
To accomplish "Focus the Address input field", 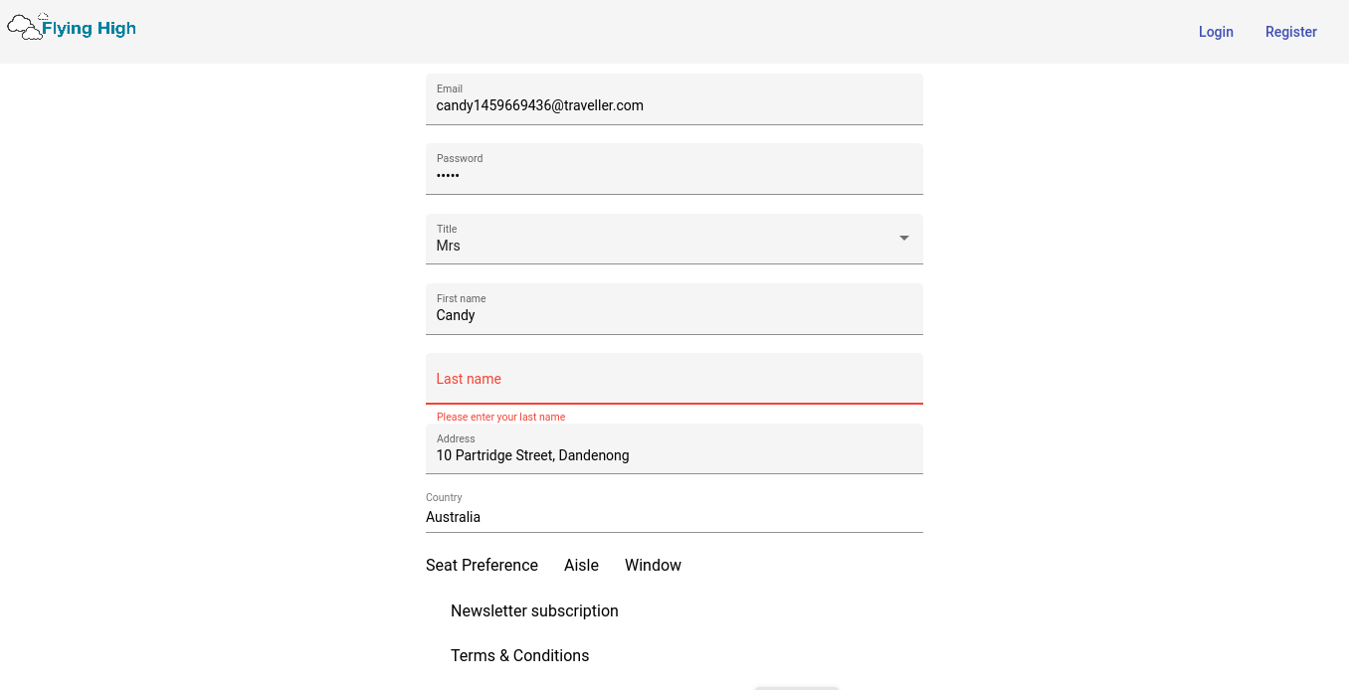I will (675, 448).
